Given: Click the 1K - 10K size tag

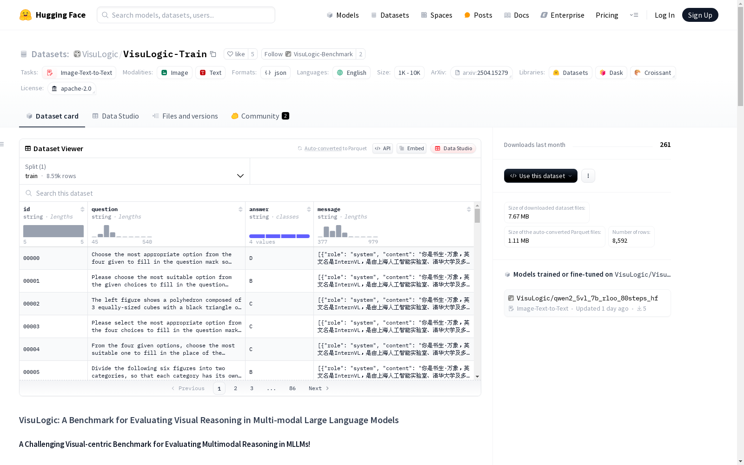Looking at the screenshot, I should 409,73.
